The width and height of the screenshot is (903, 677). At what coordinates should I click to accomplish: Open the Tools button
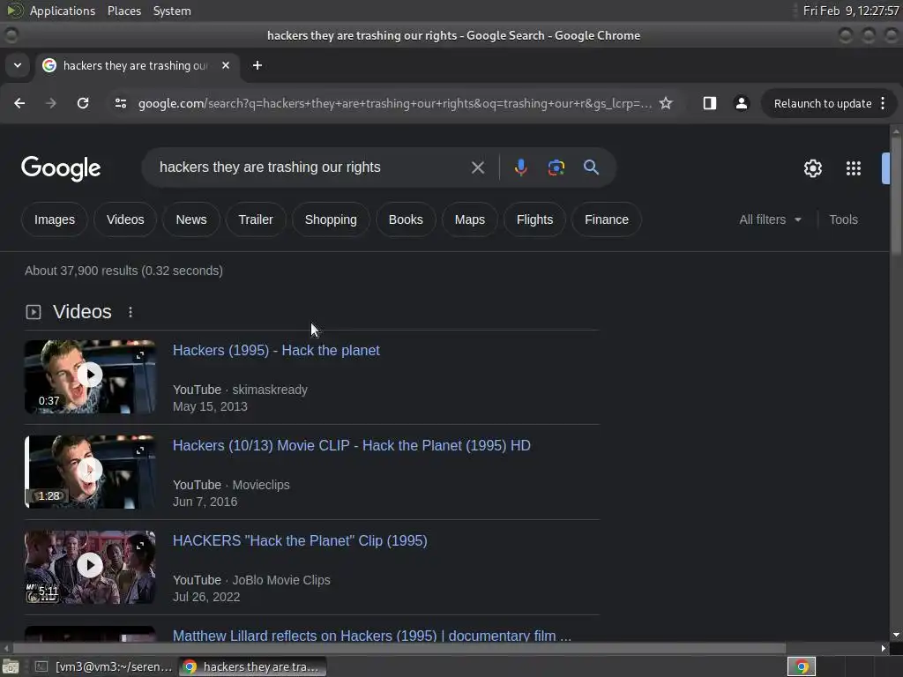tap(843, 219)
